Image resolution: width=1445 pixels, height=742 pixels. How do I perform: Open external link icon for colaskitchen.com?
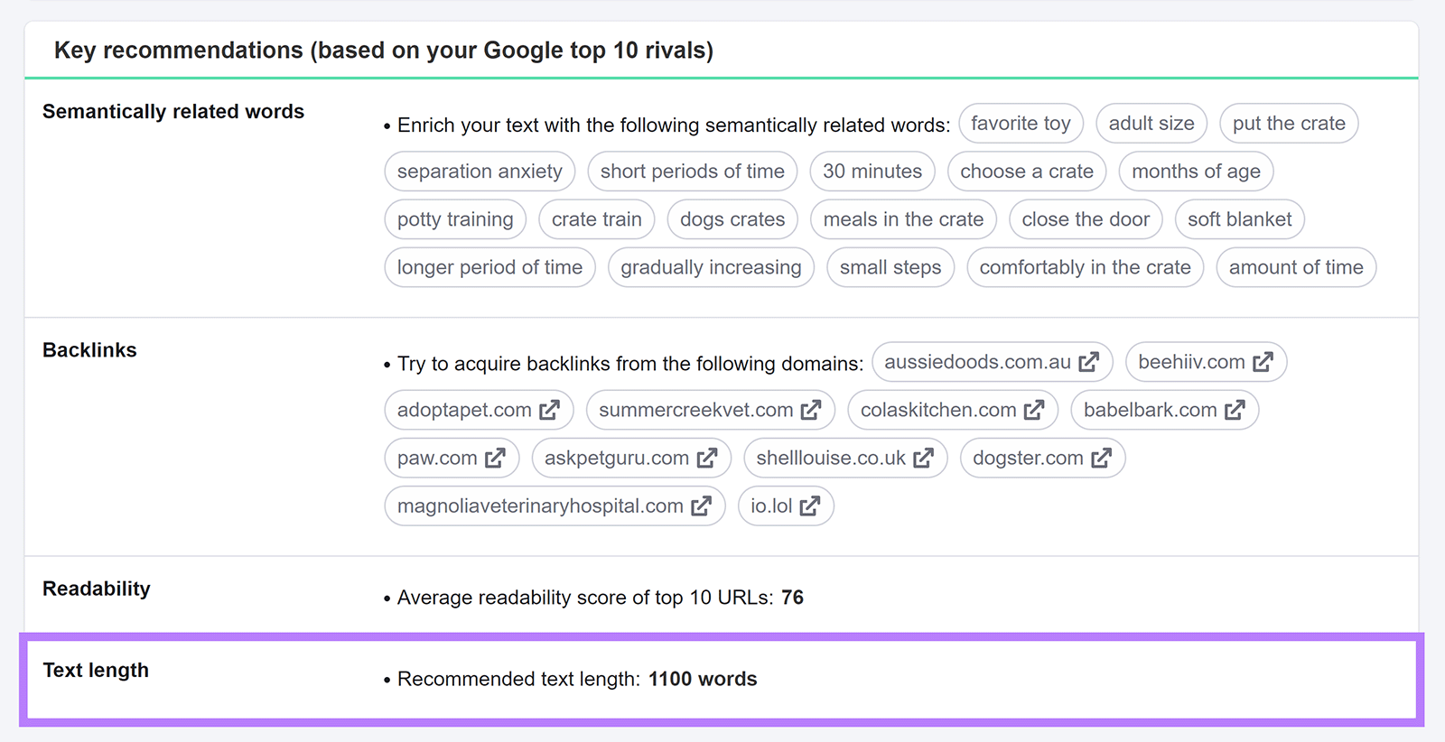pyautogui.click(x=1034, y=410)
